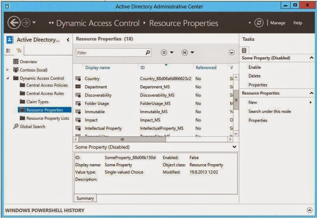Open the Help menu
The image size is (317, 218).
(x=298, y=23)
